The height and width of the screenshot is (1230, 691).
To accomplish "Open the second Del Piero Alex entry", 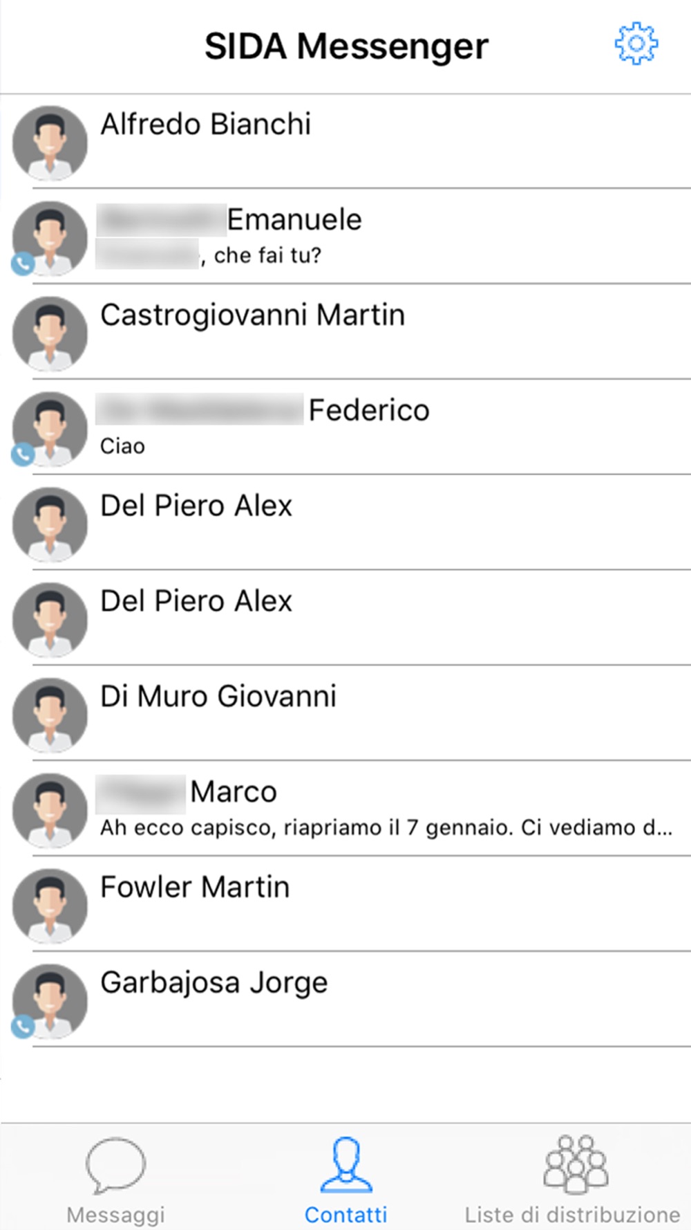I will (x=345, y=618).
